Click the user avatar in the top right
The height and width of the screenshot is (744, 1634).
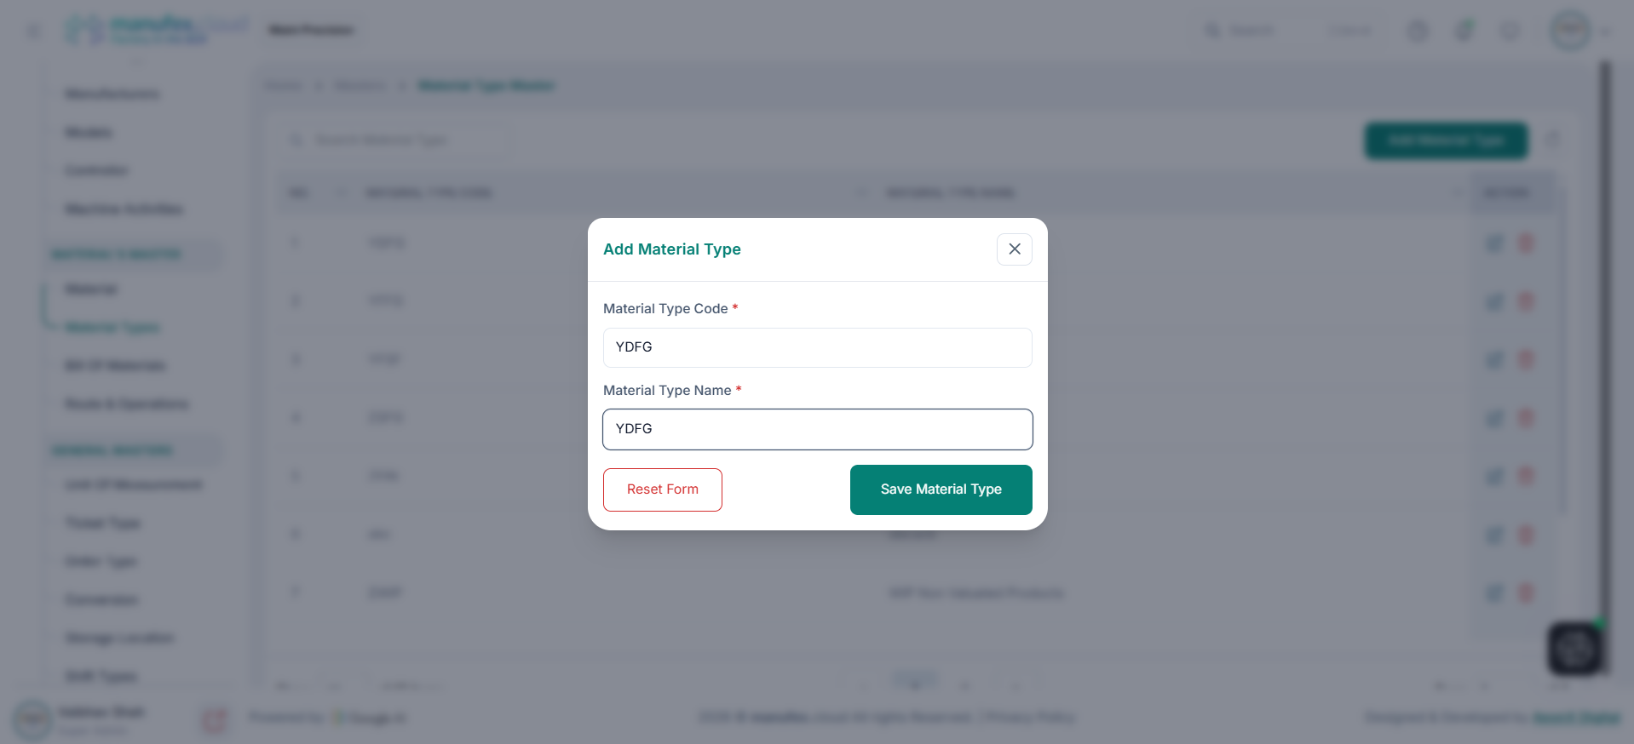[1568, 30]
